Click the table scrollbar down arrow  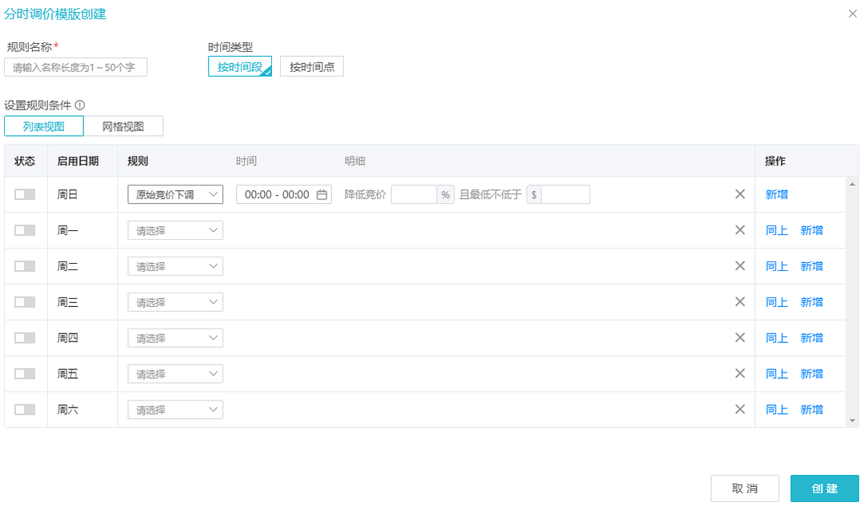[x=853, y=420]
